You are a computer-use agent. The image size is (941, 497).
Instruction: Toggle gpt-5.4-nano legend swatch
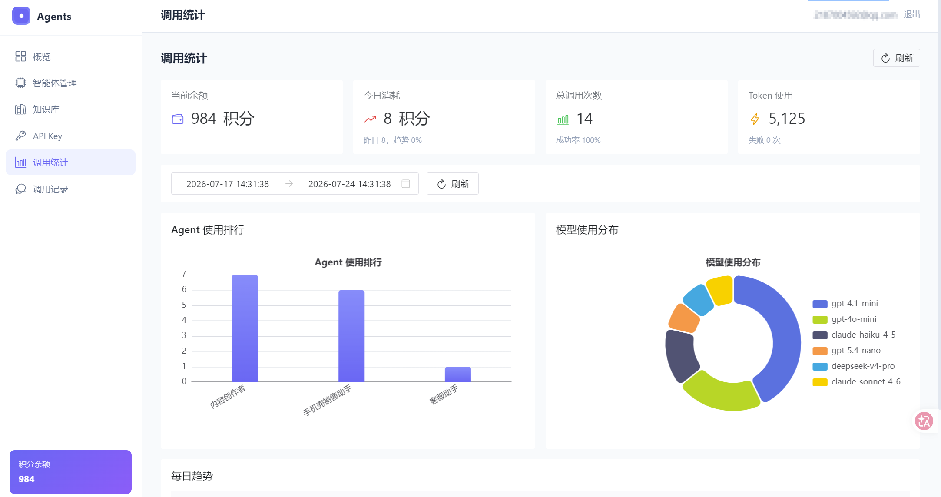[x=820, y=351]
